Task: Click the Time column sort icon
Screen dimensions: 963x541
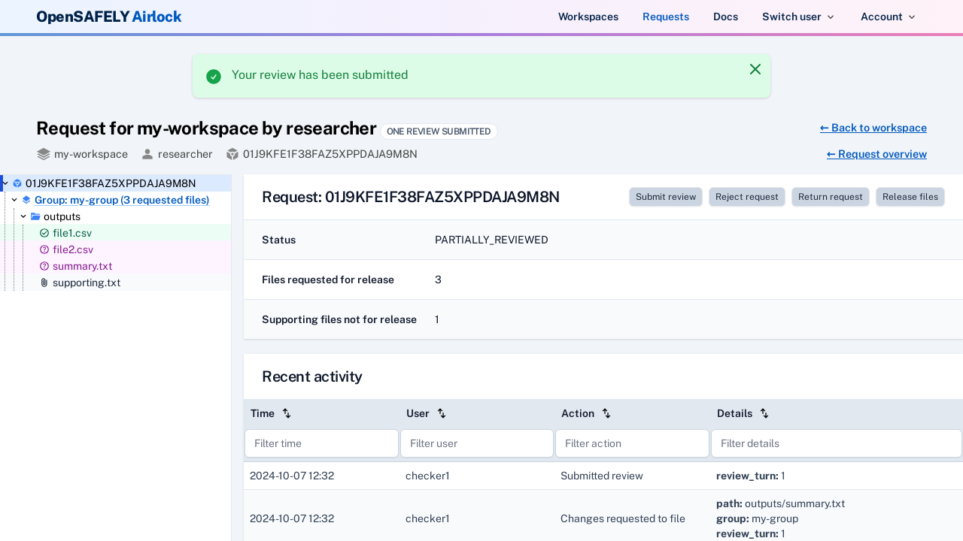Action: (x=287, y=413)
